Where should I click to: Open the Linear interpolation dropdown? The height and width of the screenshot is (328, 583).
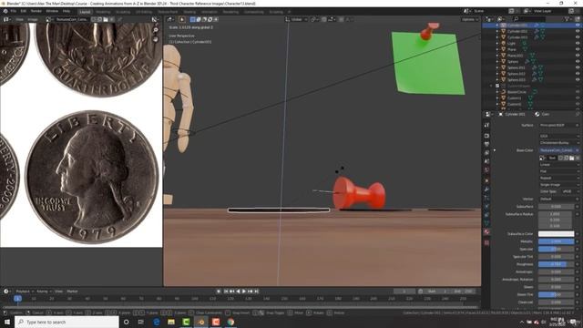coord(558,164)
